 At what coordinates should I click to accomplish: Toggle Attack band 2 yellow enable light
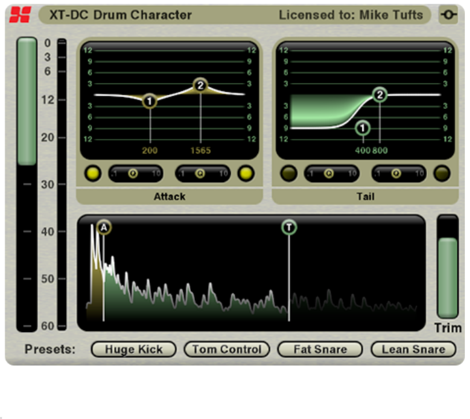[246, 174]
